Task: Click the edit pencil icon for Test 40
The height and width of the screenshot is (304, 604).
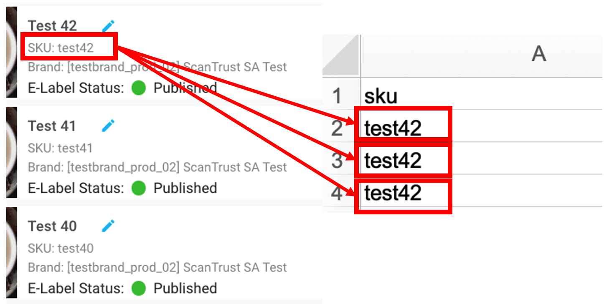Action: click(x=108, y=225)
